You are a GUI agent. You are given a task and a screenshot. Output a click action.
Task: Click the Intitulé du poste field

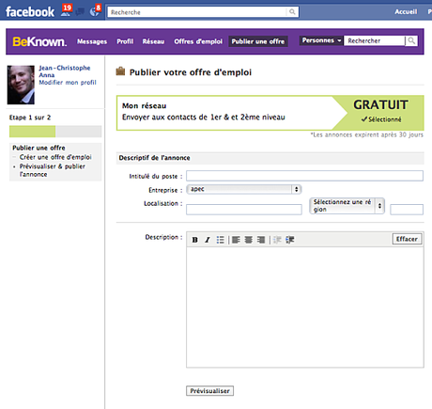coord(304,176)
